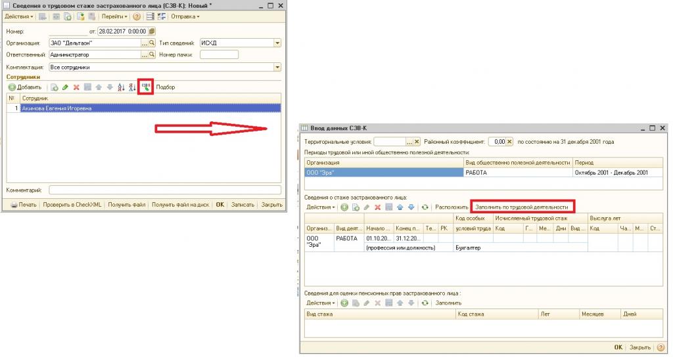Screen dimensions: 673x359
Task: Expand the Тип сведений dropdown
Action: [x=277, y=43]
